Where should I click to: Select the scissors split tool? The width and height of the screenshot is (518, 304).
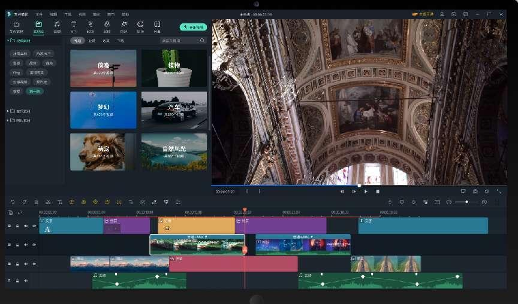(x=47, y=202)
